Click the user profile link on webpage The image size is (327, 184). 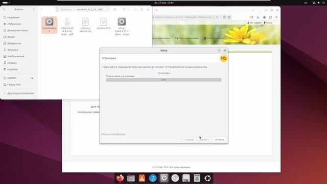pyautogui.click(x=254, y=22)
